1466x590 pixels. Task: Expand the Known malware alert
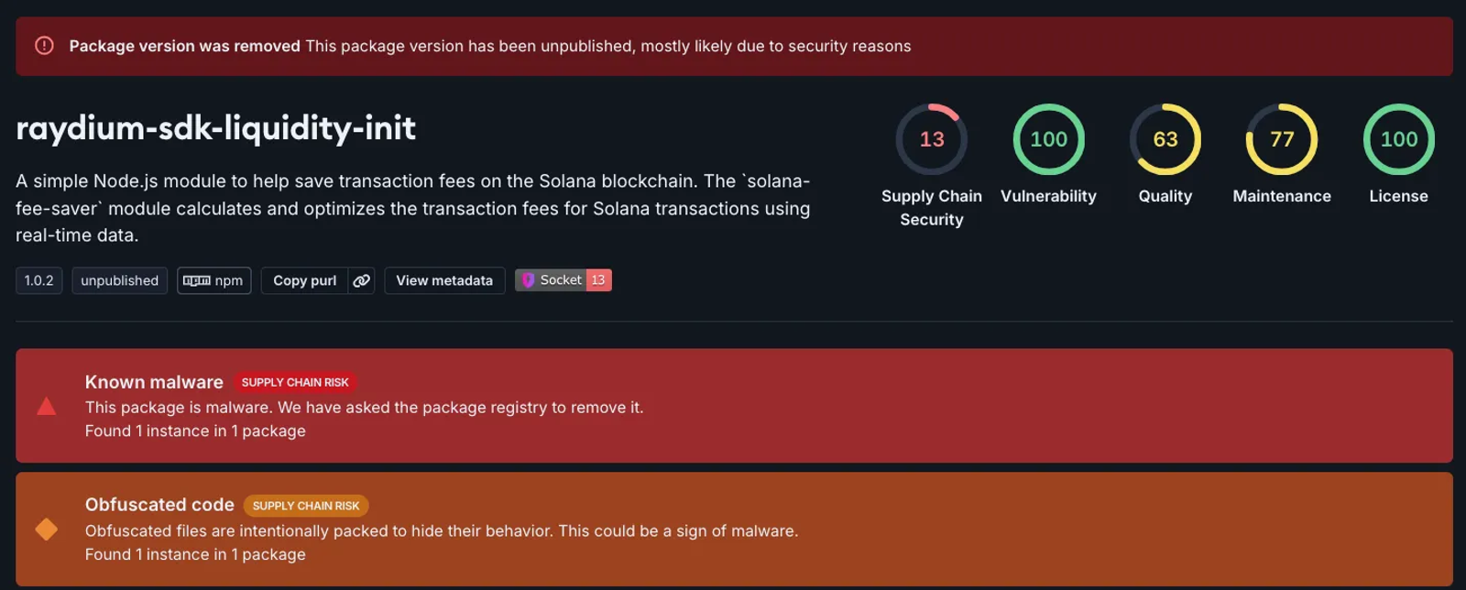734,405
